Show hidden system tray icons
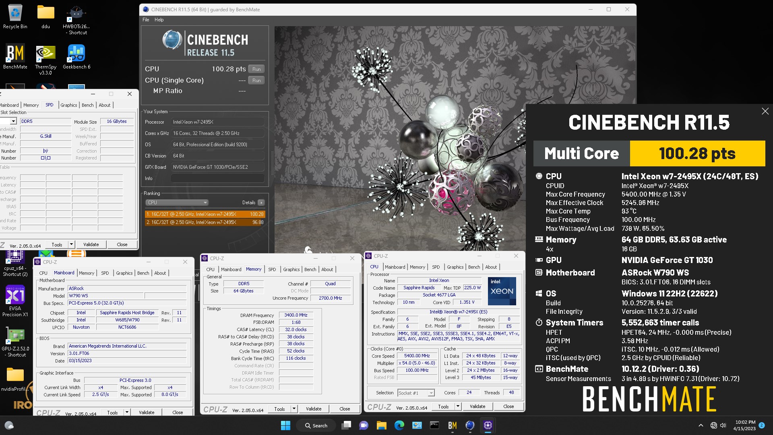This screenshot has height=435, width=773. coord(701,425)
